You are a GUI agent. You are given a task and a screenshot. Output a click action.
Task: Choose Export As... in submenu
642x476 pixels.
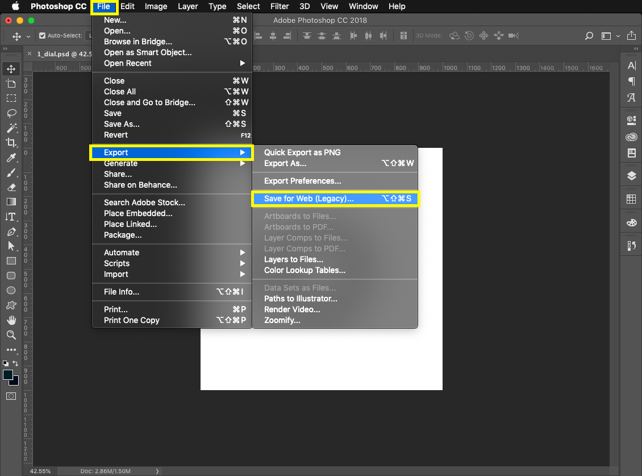[335, 163]
